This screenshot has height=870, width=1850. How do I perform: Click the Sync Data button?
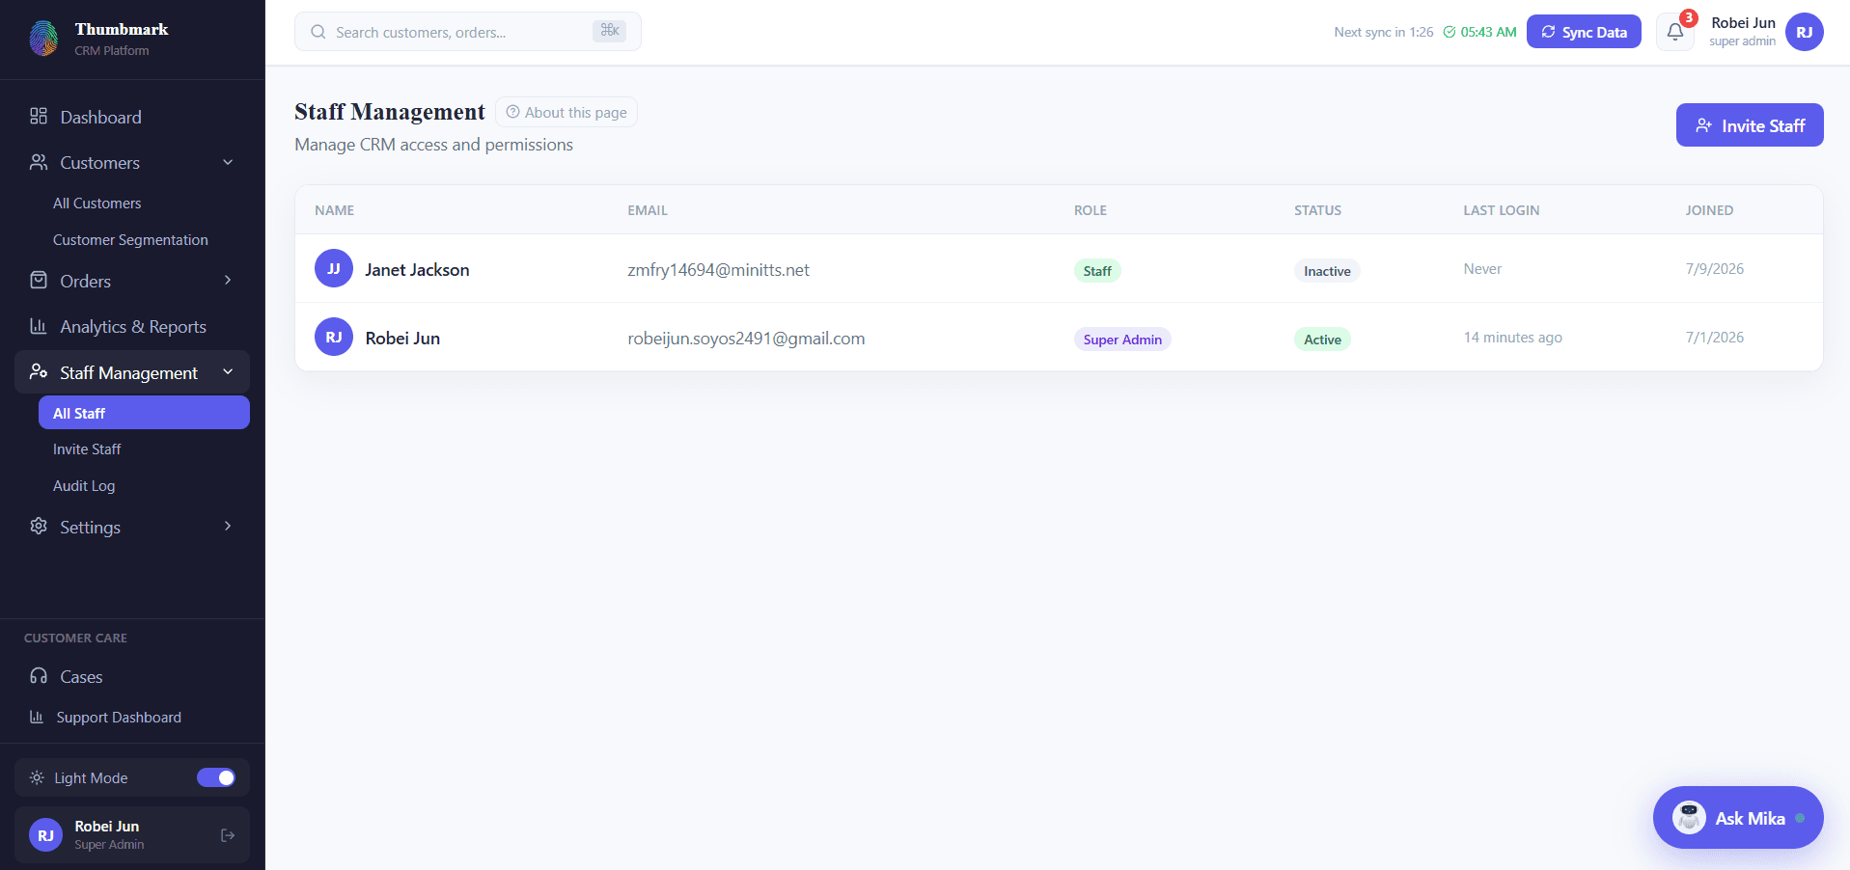tap(1584, 32)
